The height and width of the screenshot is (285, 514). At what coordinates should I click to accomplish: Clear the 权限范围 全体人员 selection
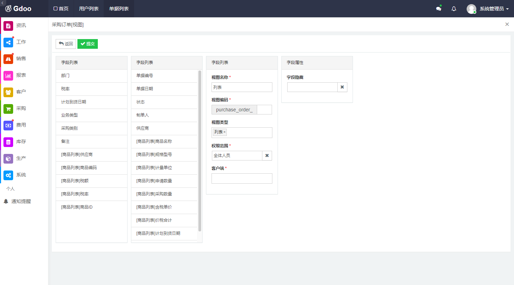coord(267,156)
